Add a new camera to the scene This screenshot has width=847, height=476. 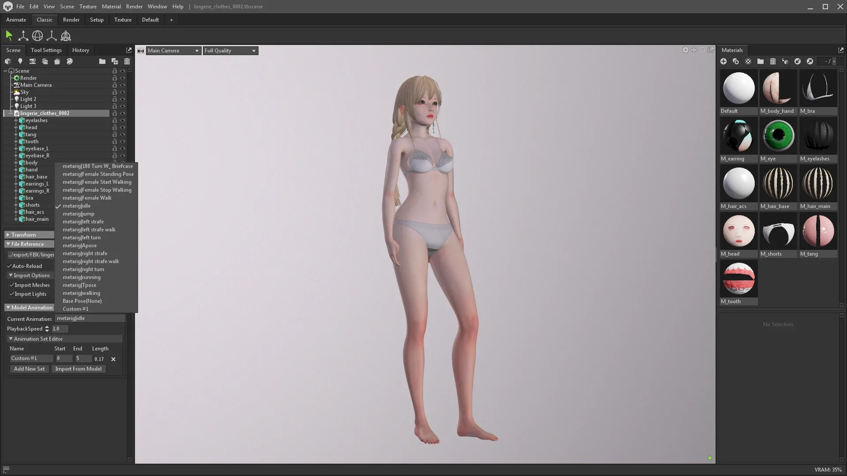(x=32, y=61)
